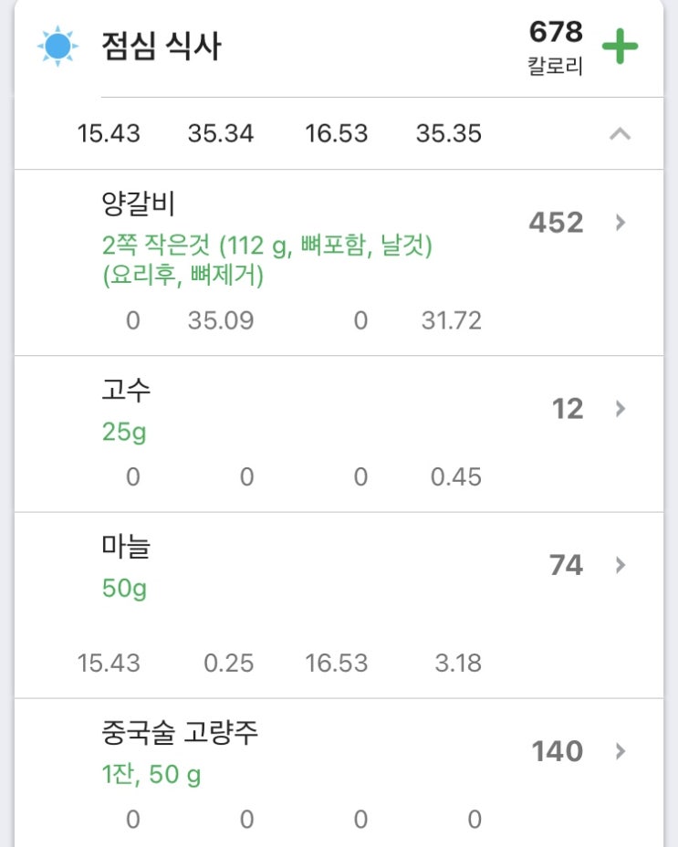678x847 pixels.
Task: Select the 고수 food entry title
Action: pos(126,390)
